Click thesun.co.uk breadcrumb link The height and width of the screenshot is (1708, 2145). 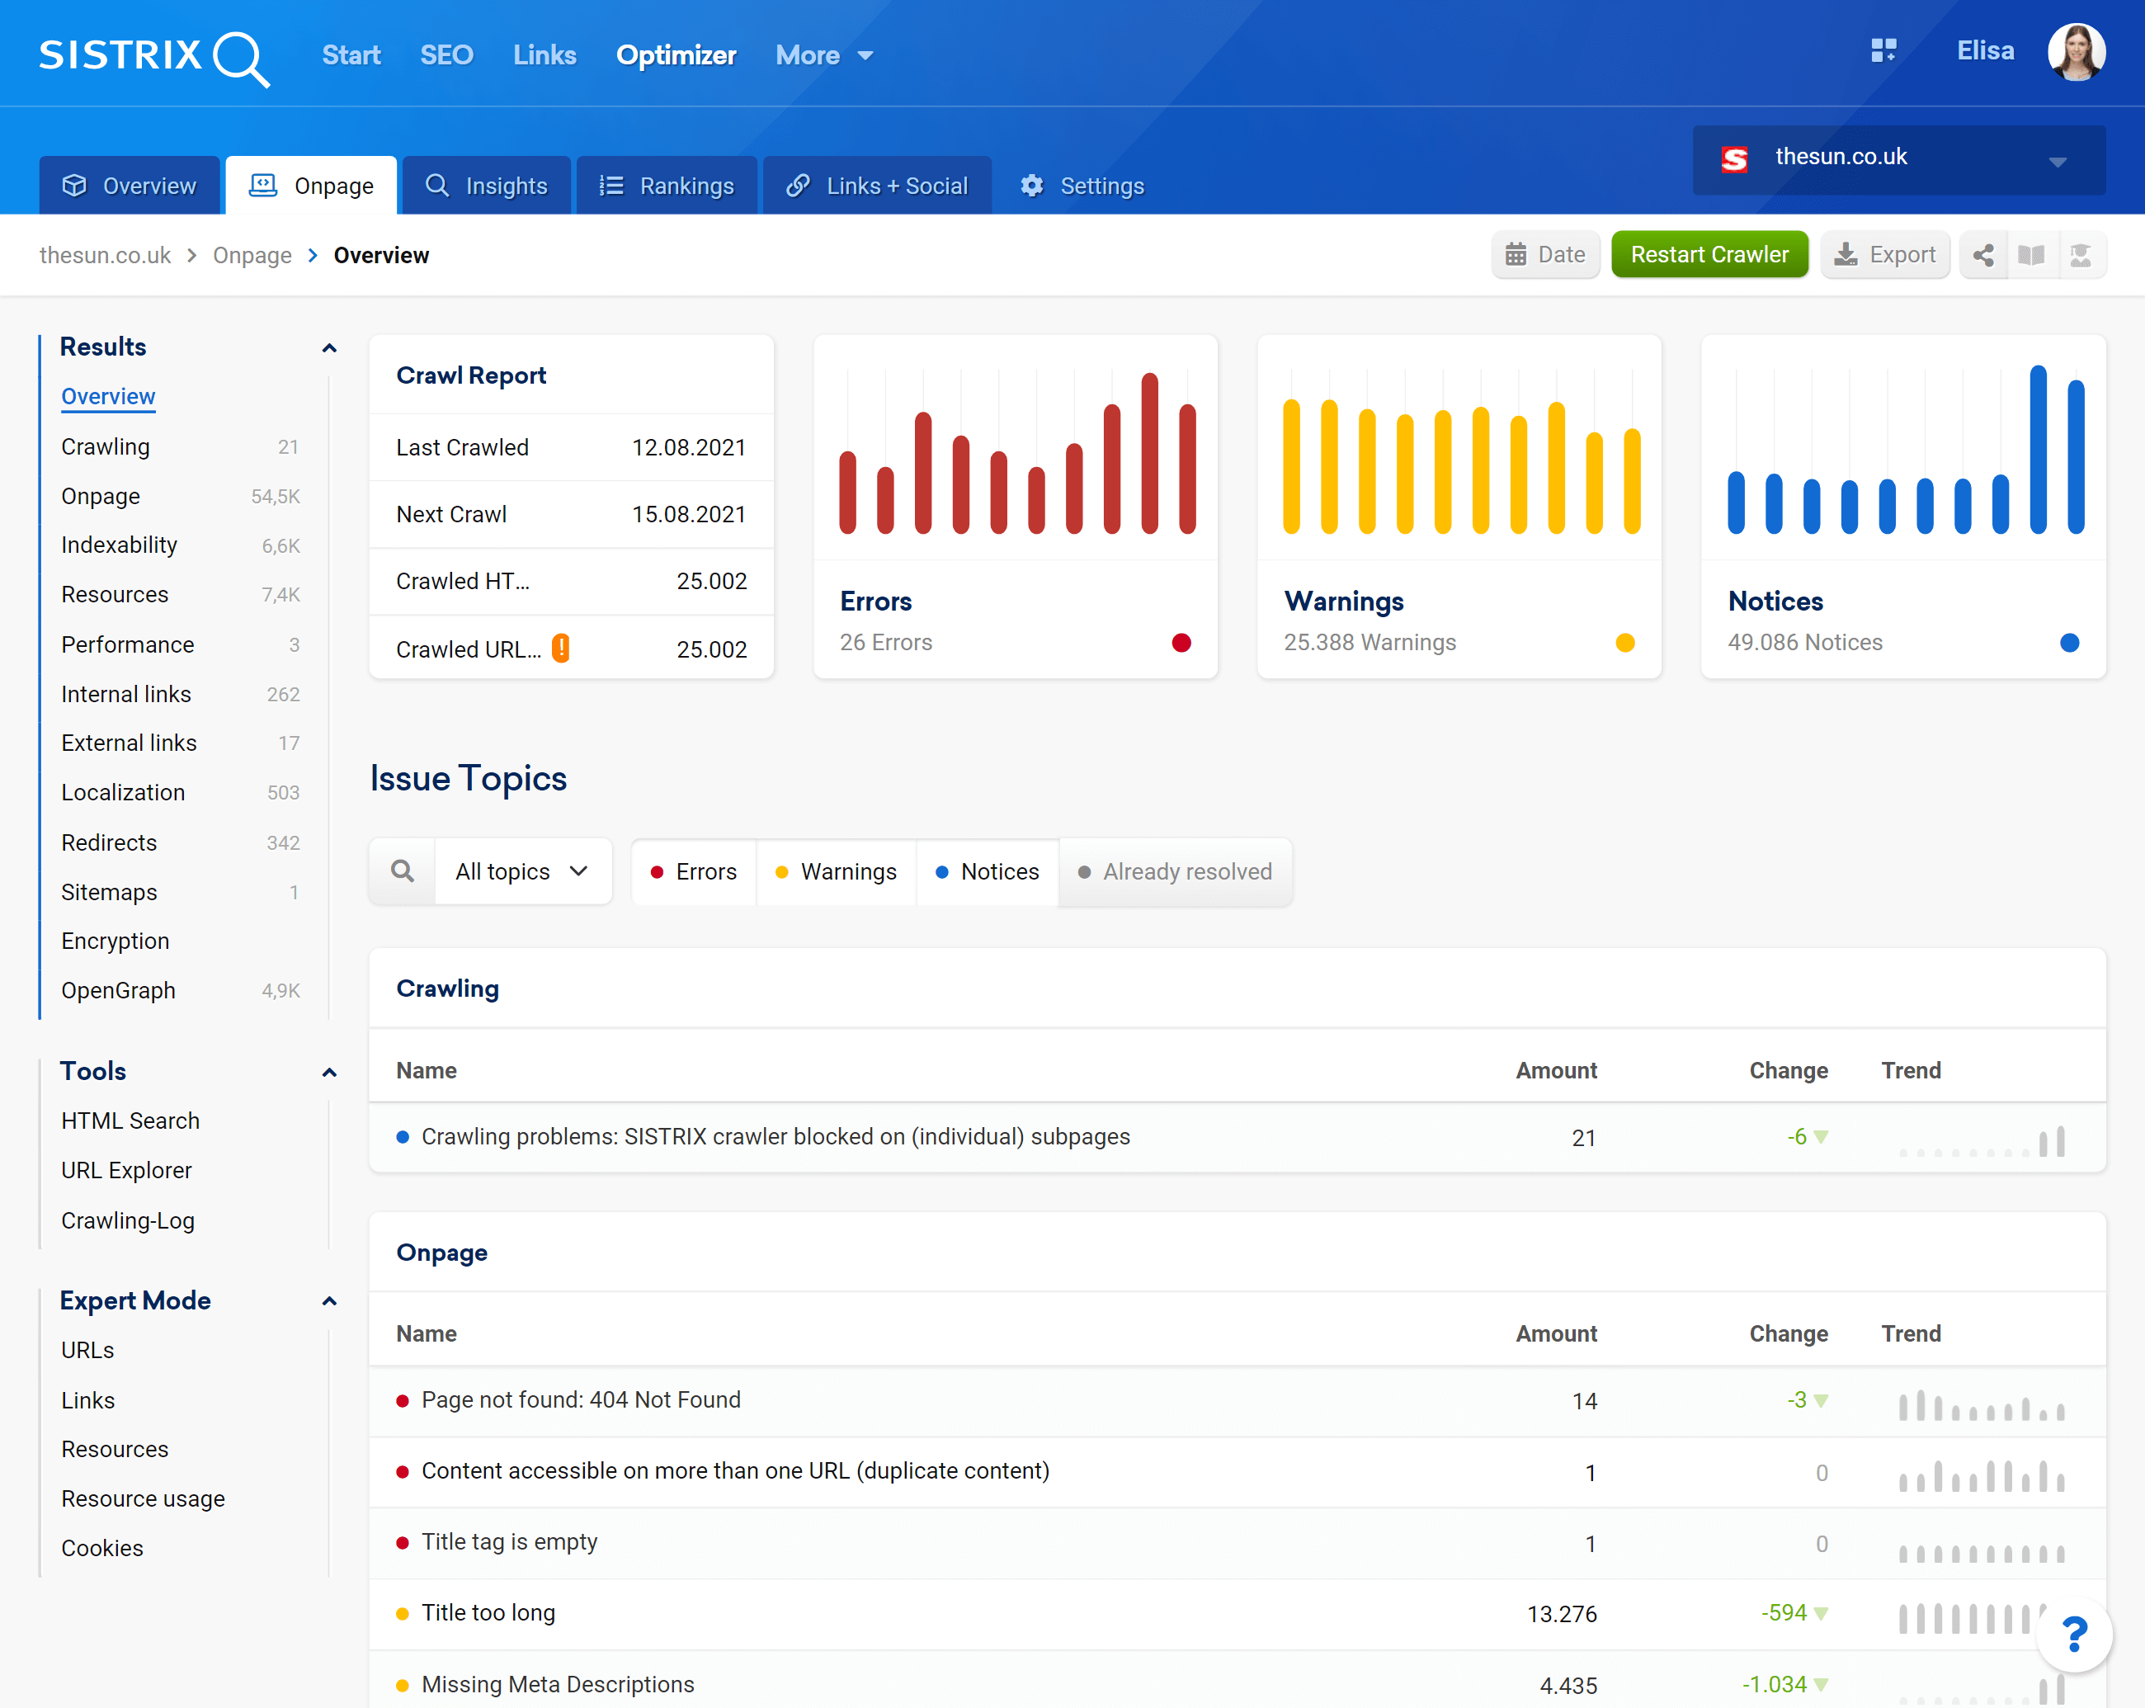tap(105, 256)
